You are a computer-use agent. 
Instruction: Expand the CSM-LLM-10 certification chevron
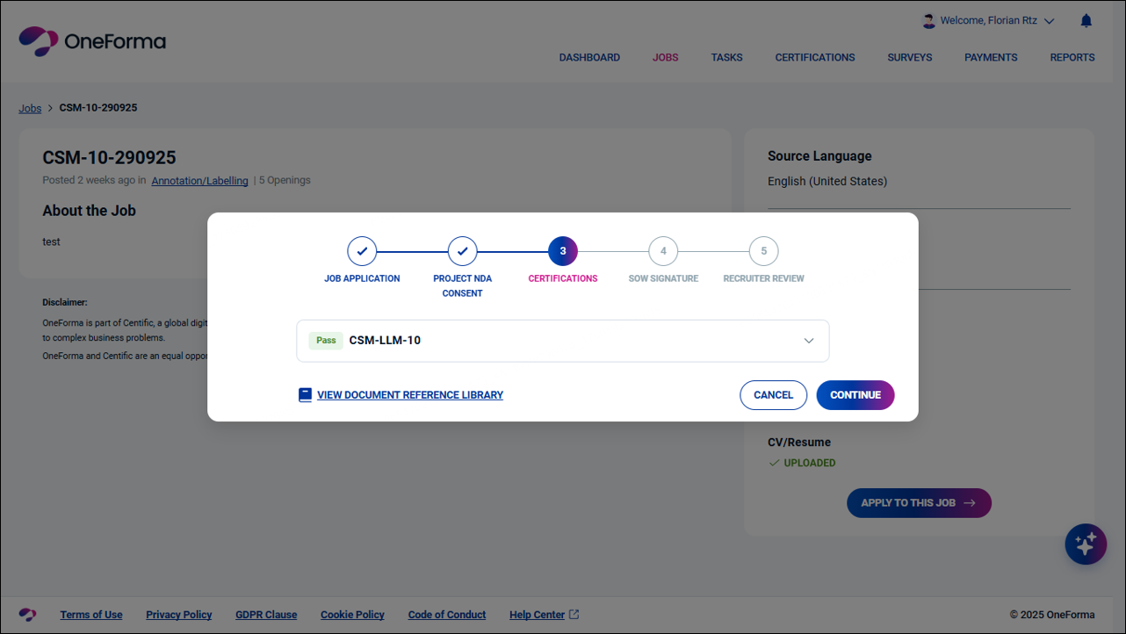click(809, 341)
